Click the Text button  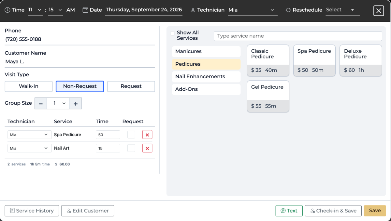tap(289, 211)
